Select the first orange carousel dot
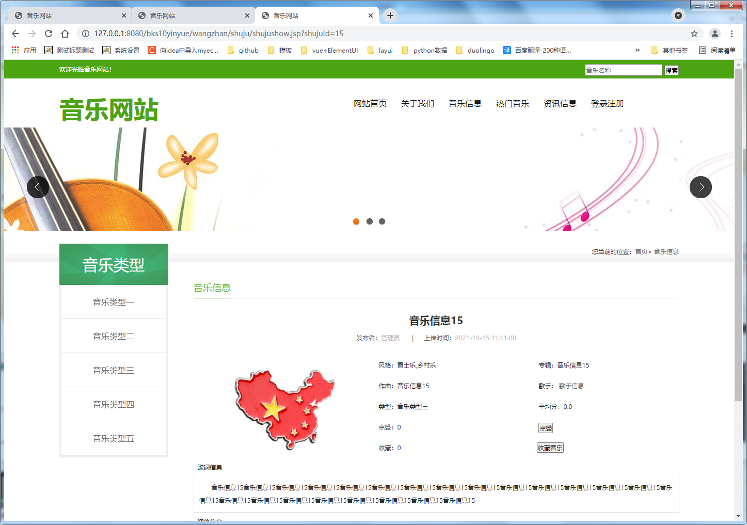Viewport: 747px width, 525px height. click(x=356, y=221)
